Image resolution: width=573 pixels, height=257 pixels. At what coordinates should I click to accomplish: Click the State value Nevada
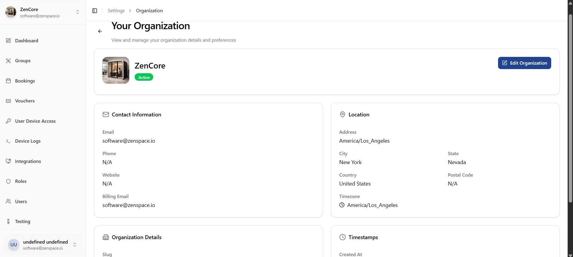click(457, 162)
